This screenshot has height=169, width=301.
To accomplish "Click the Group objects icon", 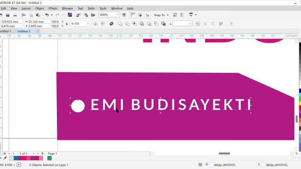I will point(198,24).
